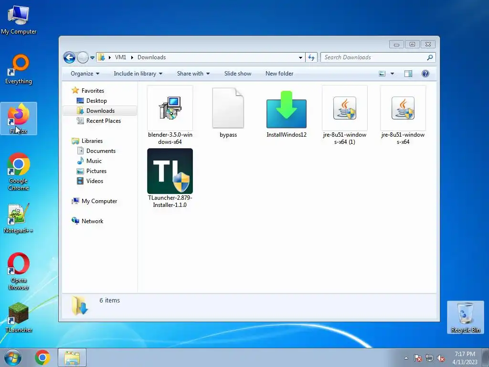Screen dimensions: 489x367
Task: Open the Organize menu
Action: (x=85, y=74)
